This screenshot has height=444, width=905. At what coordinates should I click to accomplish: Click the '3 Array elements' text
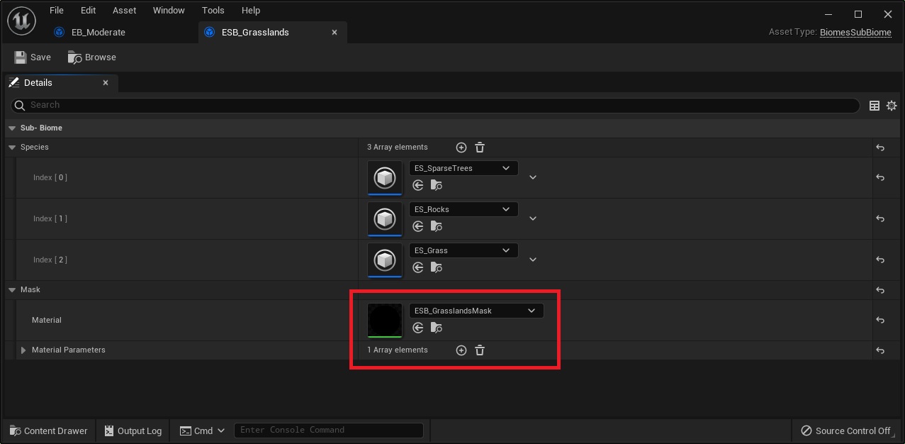[398, 148]
